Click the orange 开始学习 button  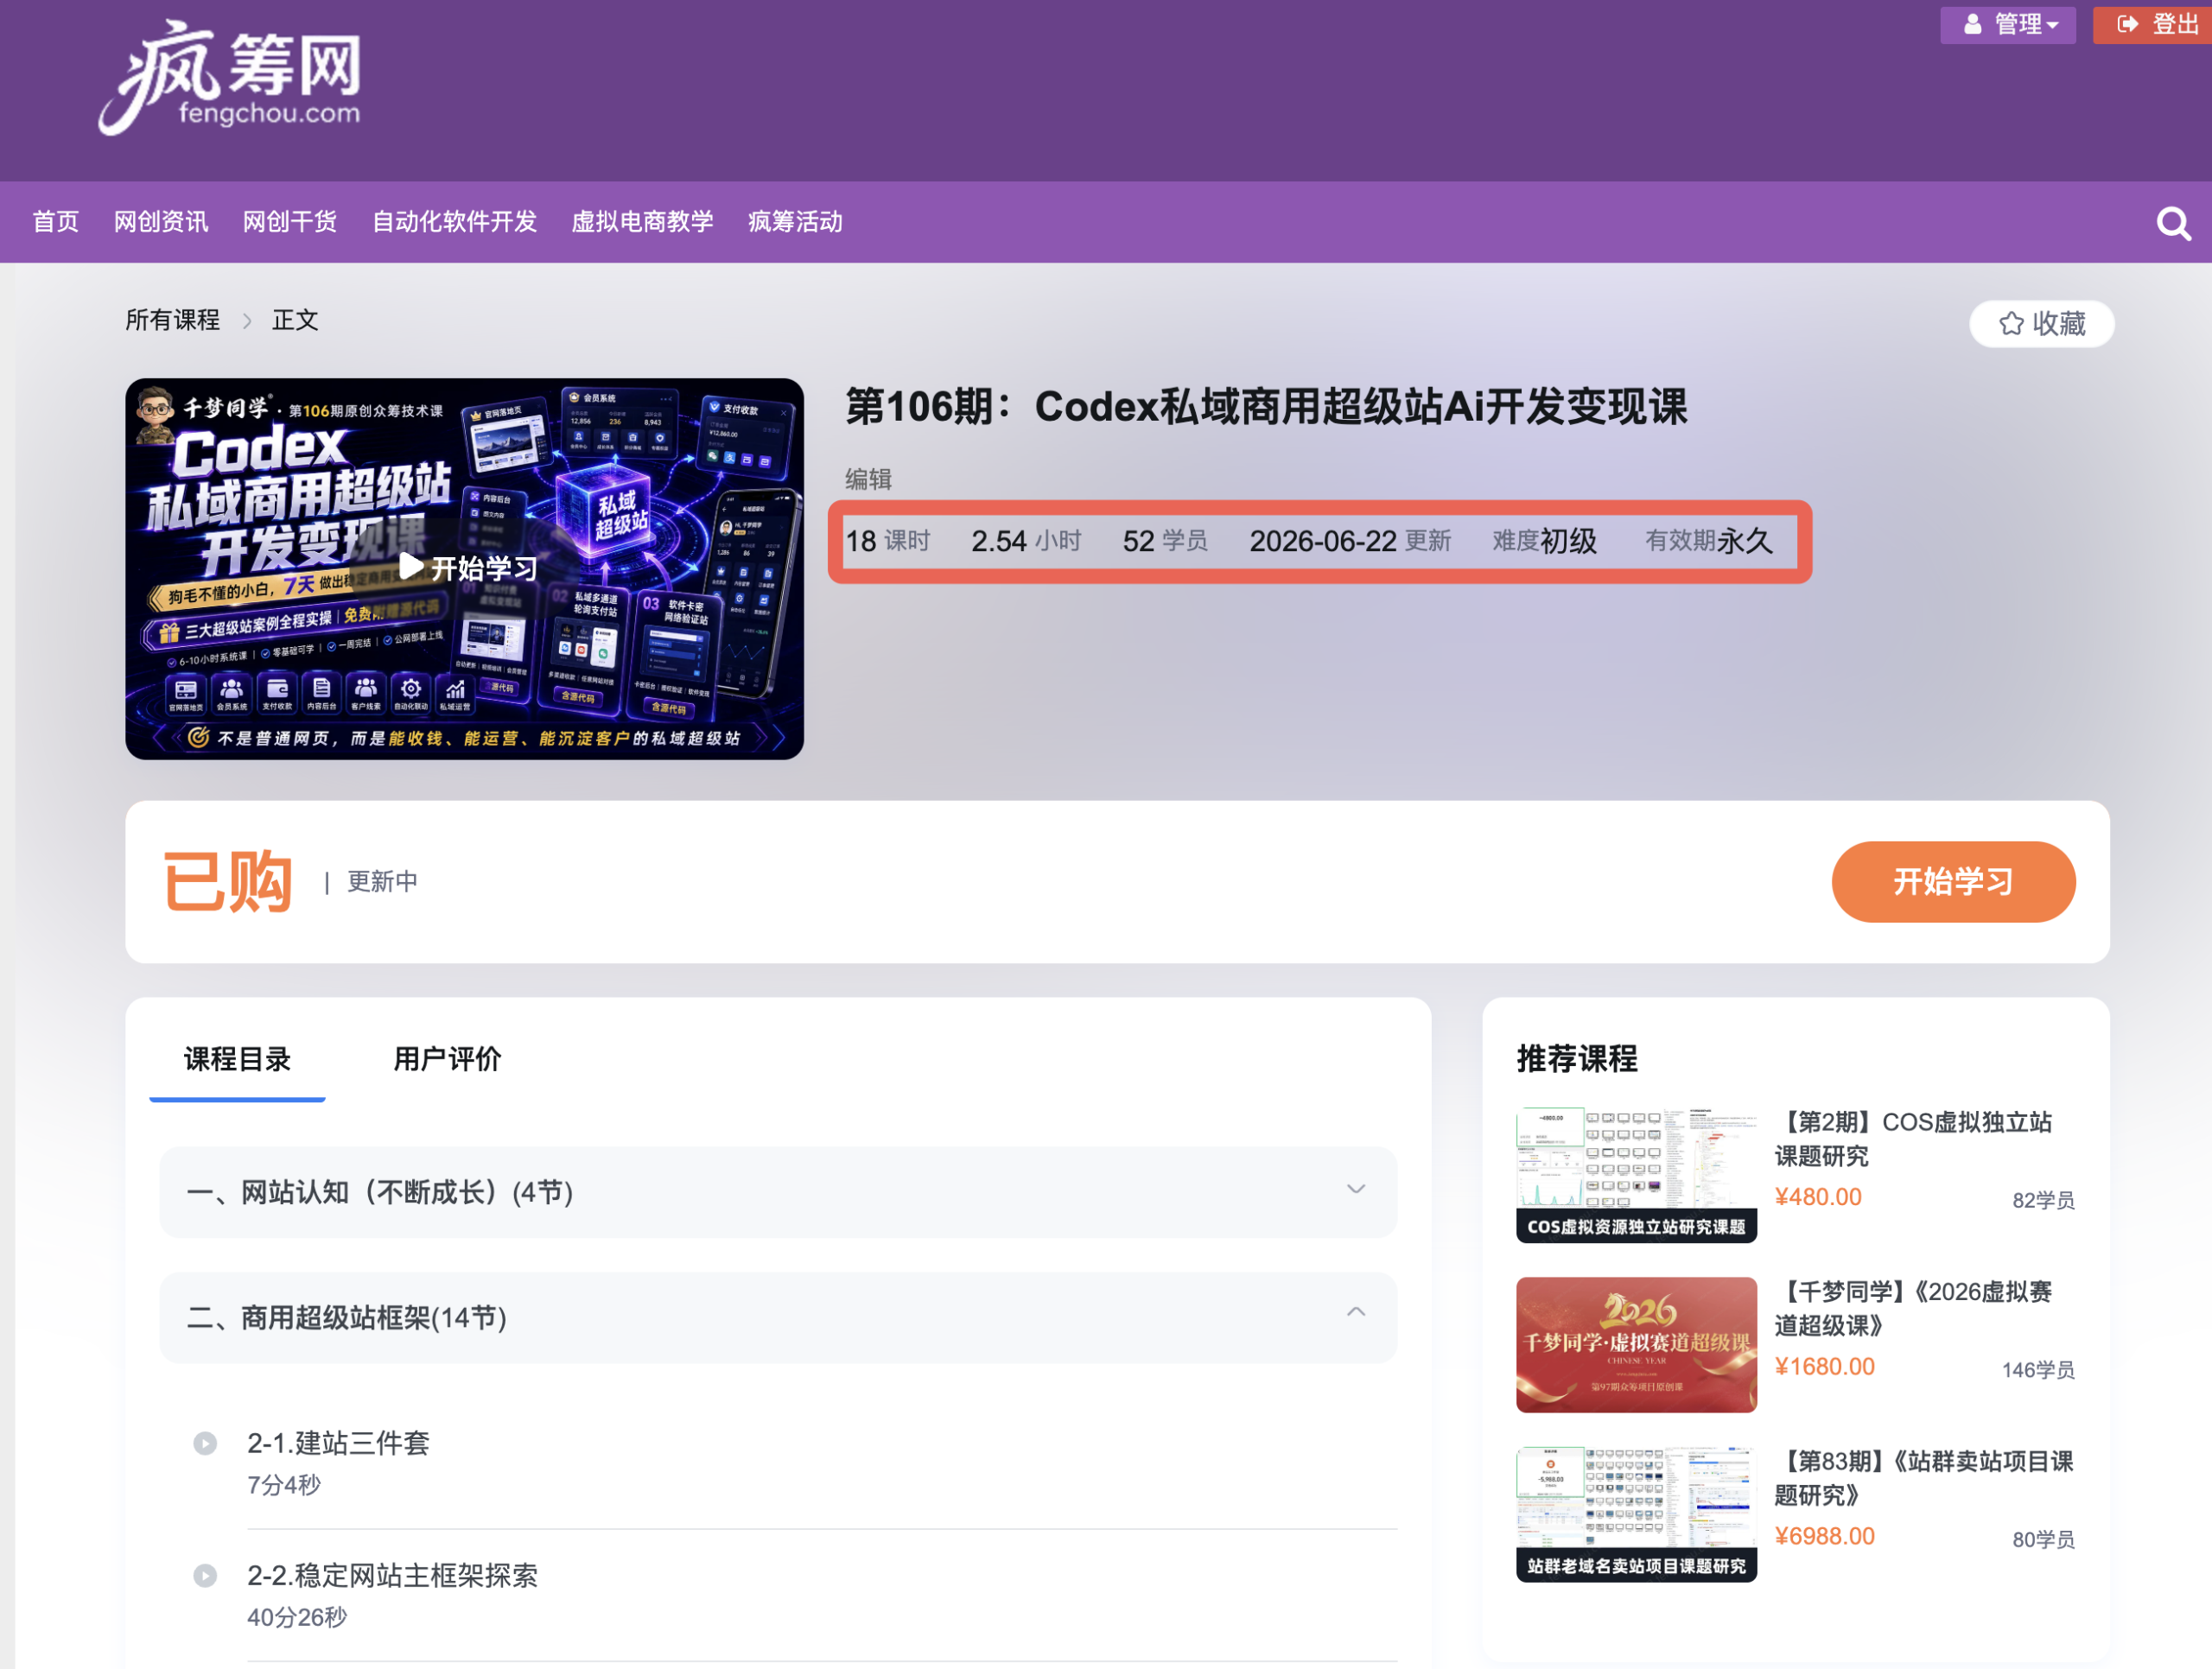(x=1954, y=881)
